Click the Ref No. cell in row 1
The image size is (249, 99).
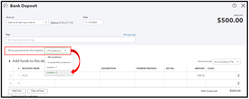[x=176, y=75]
